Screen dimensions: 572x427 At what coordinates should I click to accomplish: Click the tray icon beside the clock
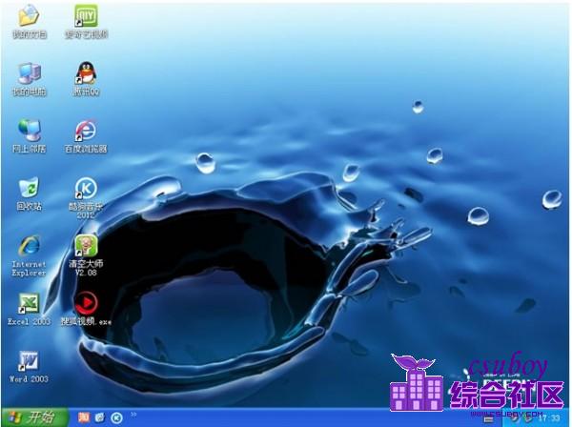pyautogui.click(x=530, y=418)
